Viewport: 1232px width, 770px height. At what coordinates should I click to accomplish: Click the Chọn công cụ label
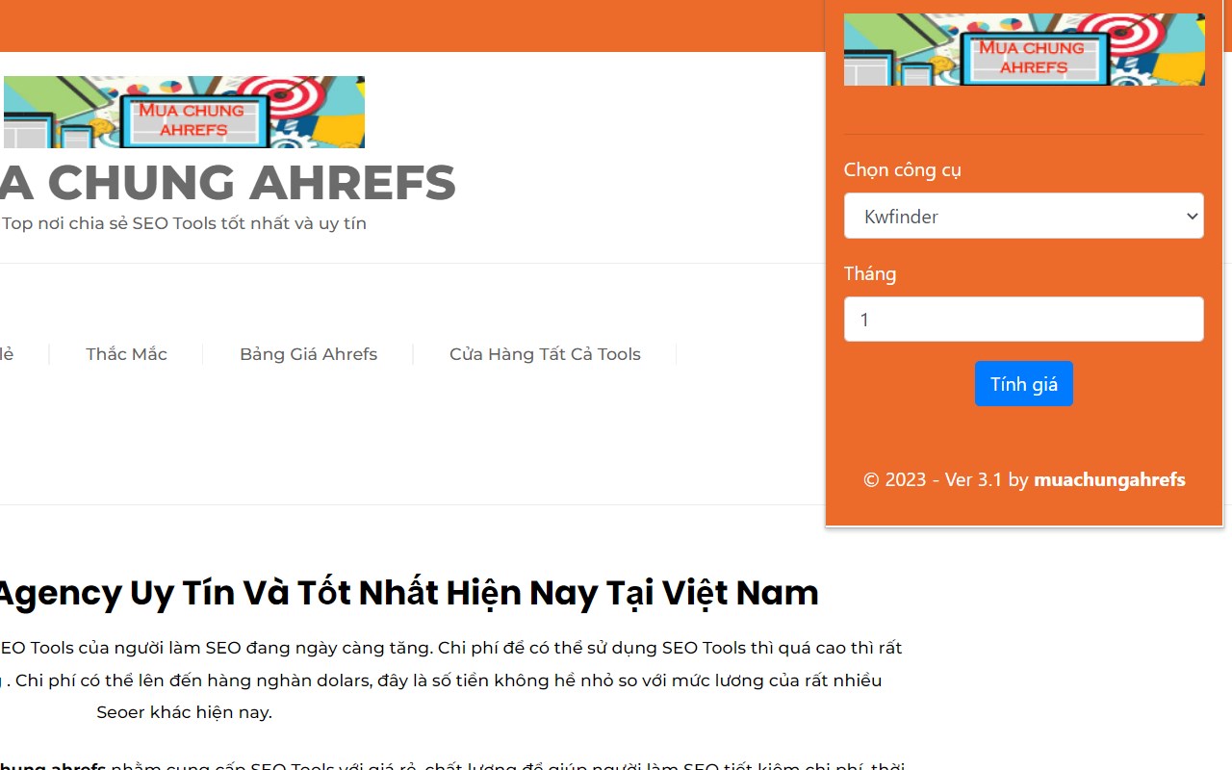tap(903, 169)
